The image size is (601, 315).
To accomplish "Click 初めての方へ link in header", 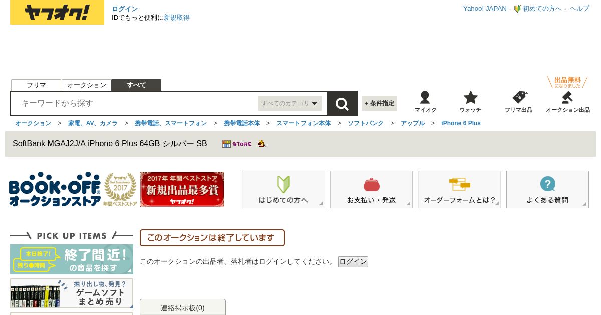I will (542, 9).
